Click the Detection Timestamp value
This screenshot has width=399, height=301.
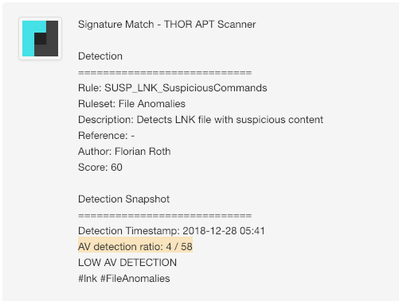(x=224, y=231)
